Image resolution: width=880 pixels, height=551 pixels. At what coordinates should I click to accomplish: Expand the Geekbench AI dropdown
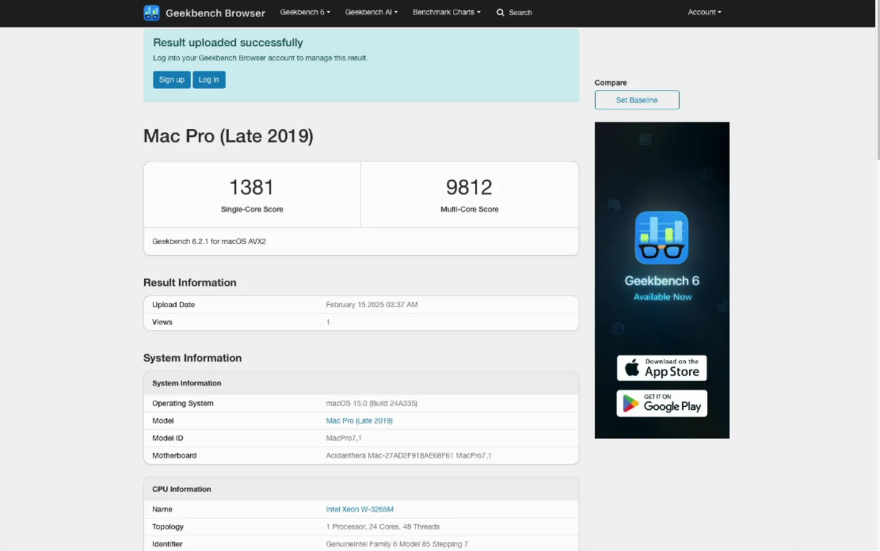tap(371, 12)
